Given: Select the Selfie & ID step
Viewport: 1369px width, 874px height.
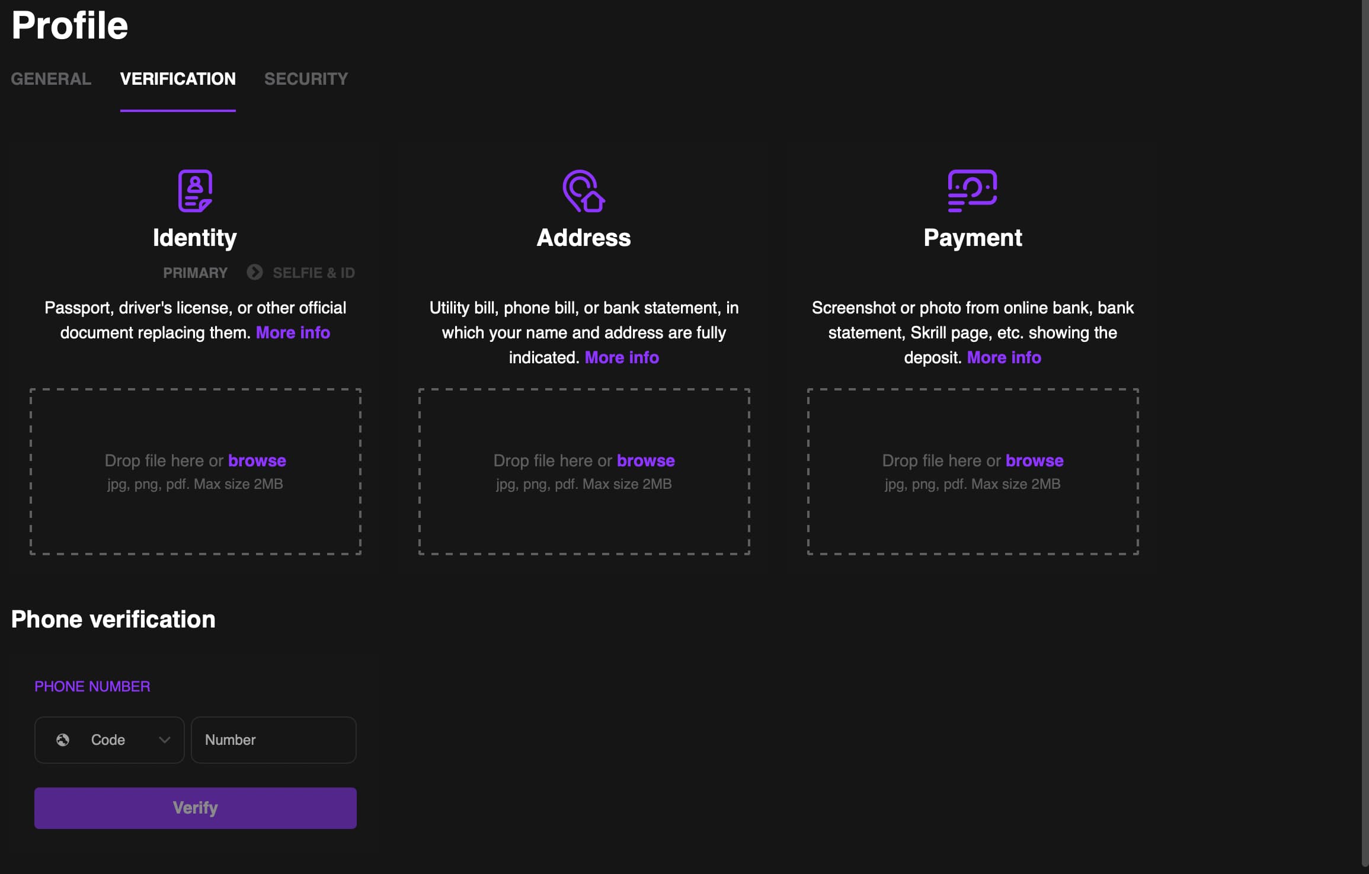Looking at the screenshot, I should (x=314, y=273).
